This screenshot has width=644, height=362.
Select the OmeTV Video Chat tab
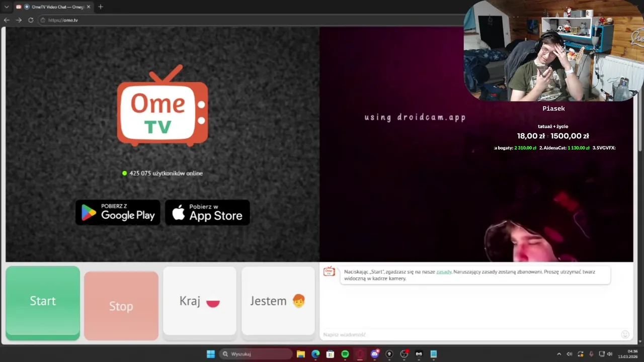point(52,7)
